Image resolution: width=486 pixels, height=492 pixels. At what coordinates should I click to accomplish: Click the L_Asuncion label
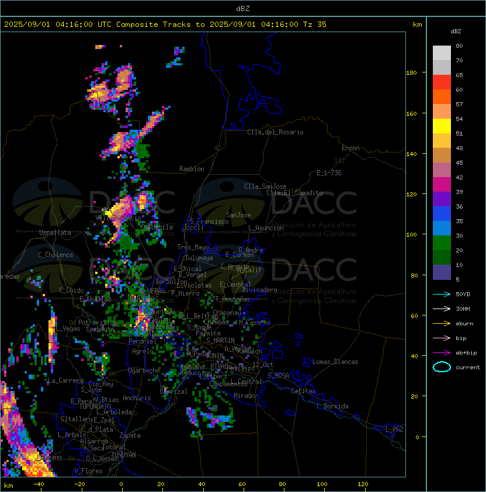click(x=266, y=228)
